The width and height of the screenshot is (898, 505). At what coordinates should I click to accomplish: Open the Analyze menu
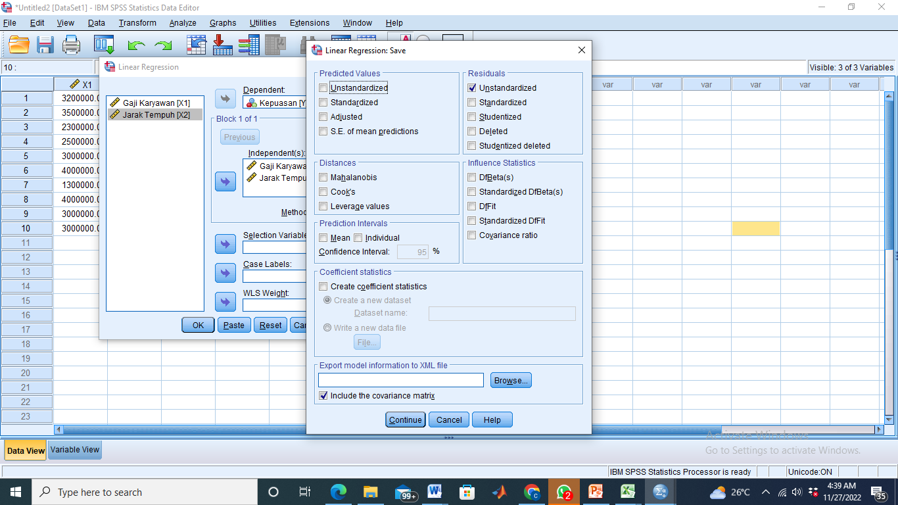183,23
